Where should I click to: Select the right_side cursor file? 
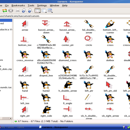click(x=46, y=111)
